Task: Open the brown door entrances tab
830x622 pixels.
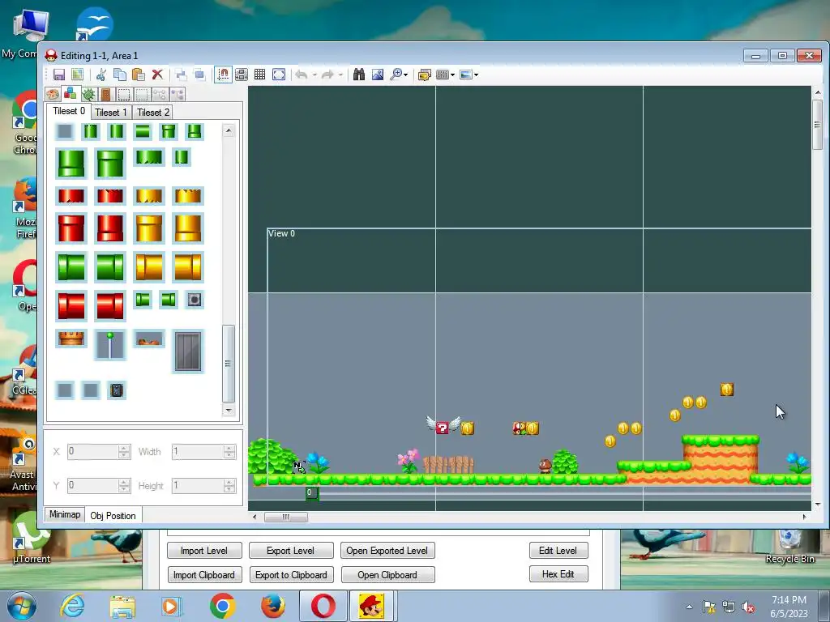Action: 106,95
